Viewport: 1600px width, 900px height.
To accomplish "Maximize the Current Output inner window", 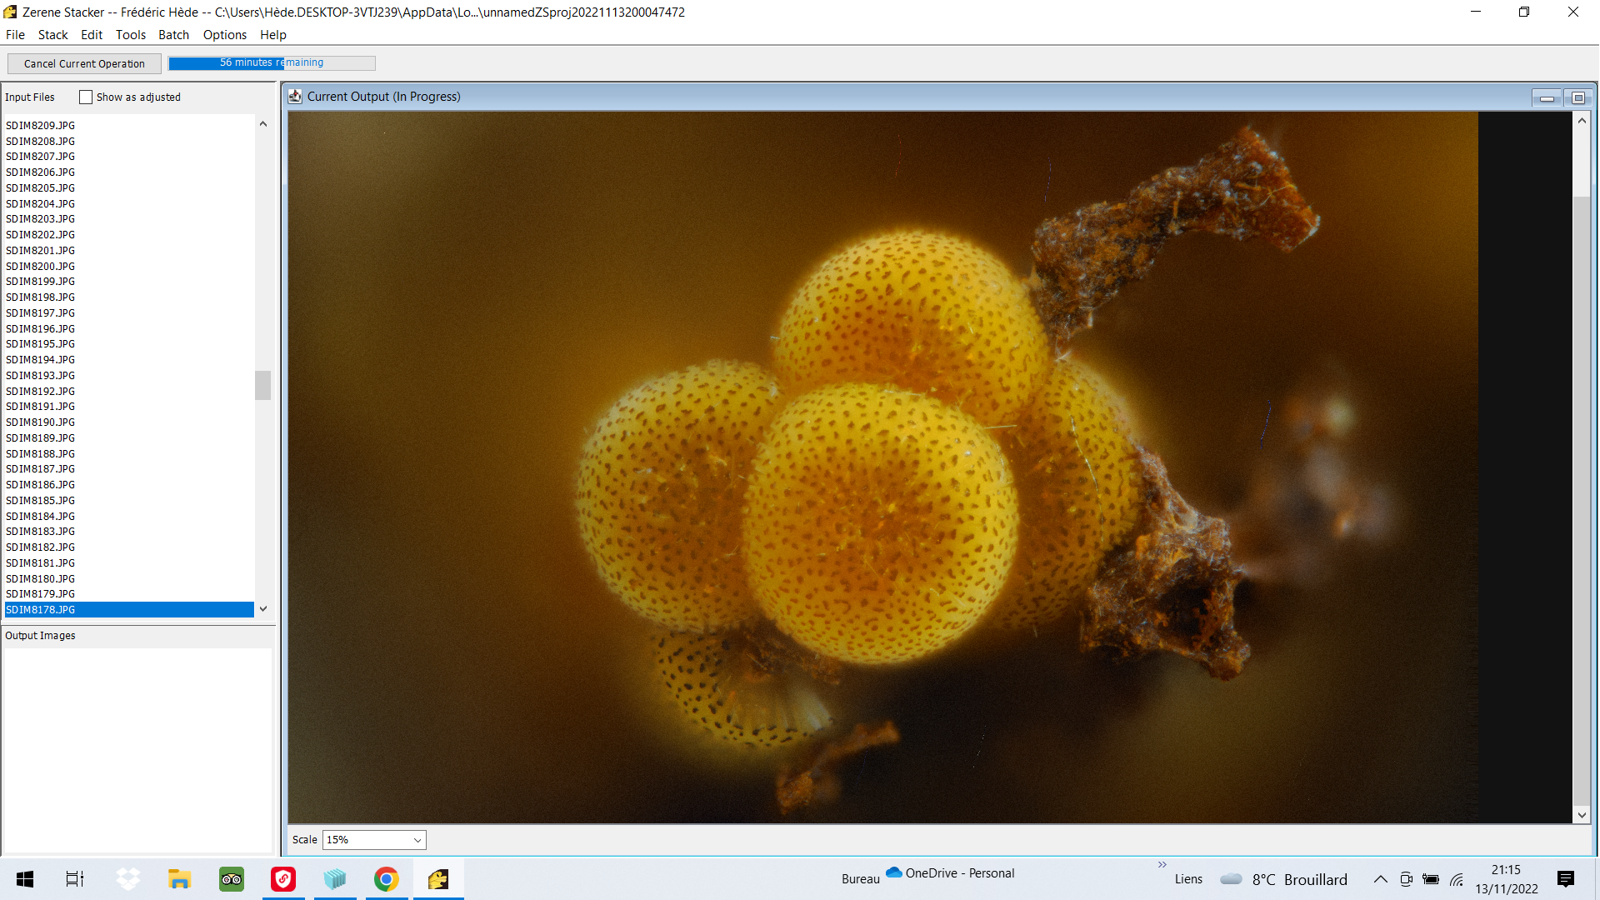I will 1577,98.
